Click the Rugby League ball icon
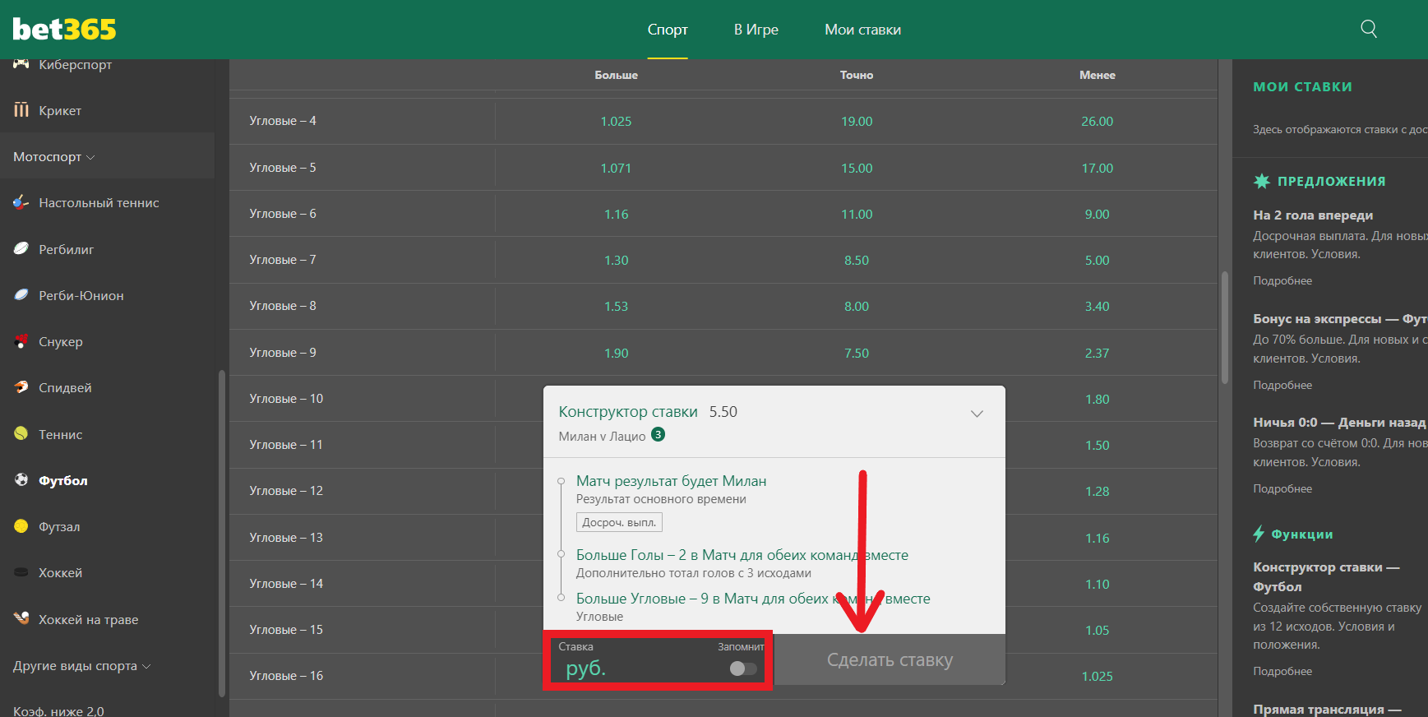 click(21, 249)
